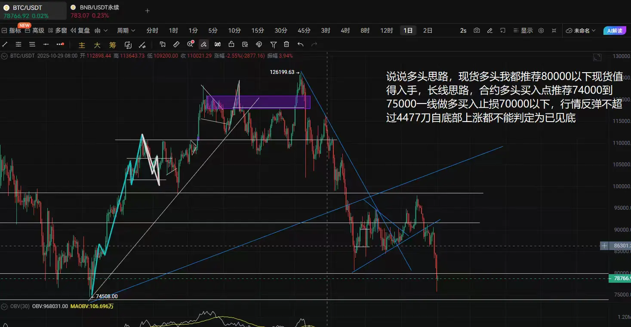
Task: Redo the drawing action
Action: coord(314,44)
